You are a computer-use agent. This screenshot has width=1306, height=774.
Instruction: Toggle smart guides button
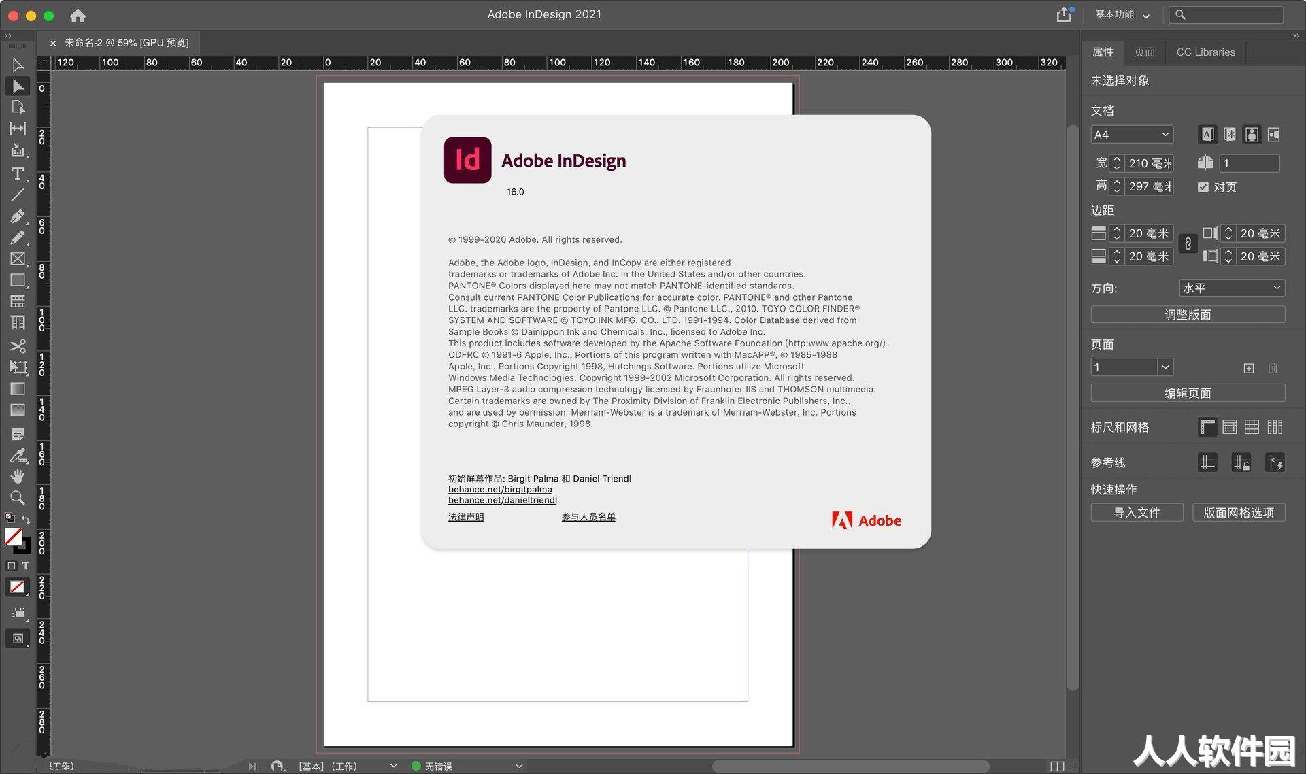pos(1275,463)
